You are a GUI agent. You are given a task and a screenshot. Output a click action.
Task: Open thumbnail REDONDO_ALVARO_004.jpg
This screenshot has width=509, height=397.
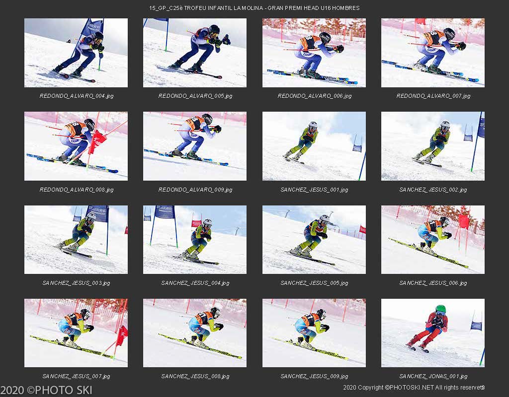click(76, 53)
